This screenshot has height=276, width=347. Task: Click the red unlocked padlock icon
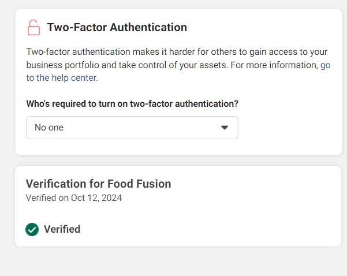coord(33,27)
